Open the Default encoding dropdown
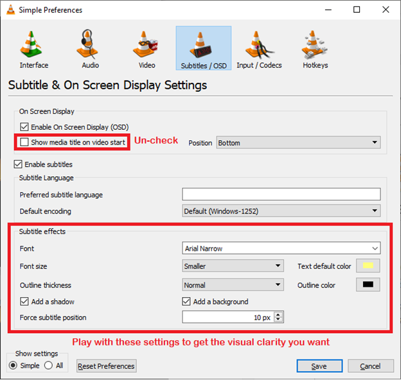Image resolution: width=401 pixels, height=380 pixels. pyautogui.click(x=281, y=211)
